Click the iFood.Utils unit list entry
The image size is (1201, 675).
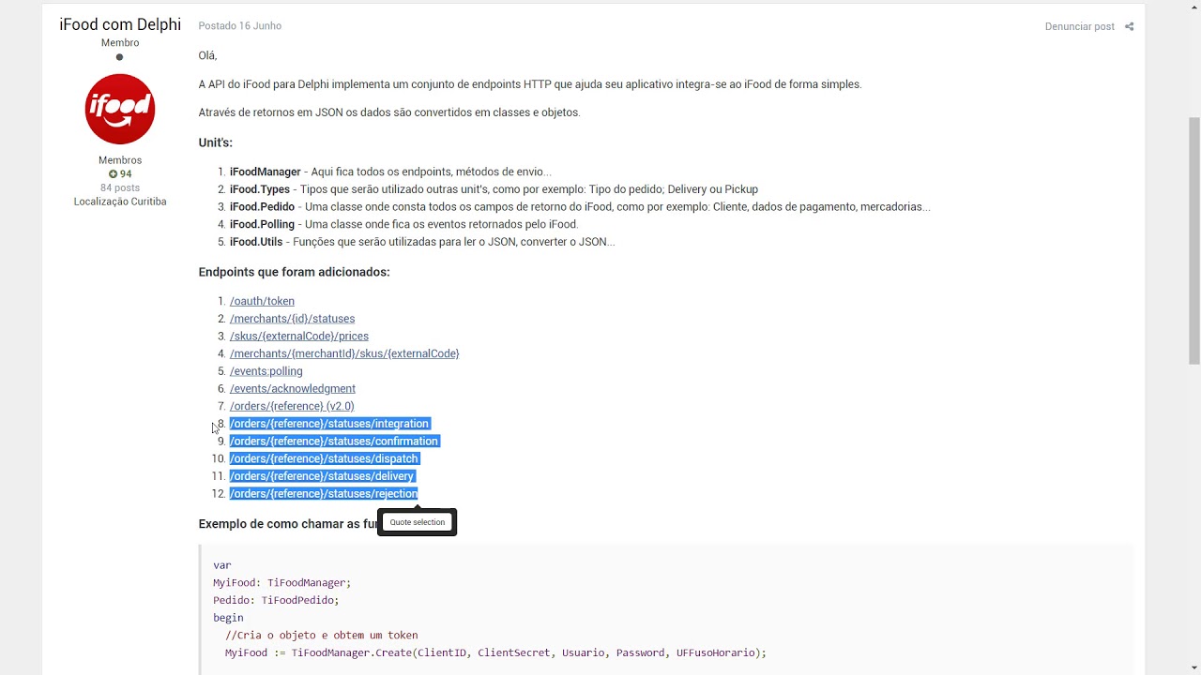click(422, 242)
